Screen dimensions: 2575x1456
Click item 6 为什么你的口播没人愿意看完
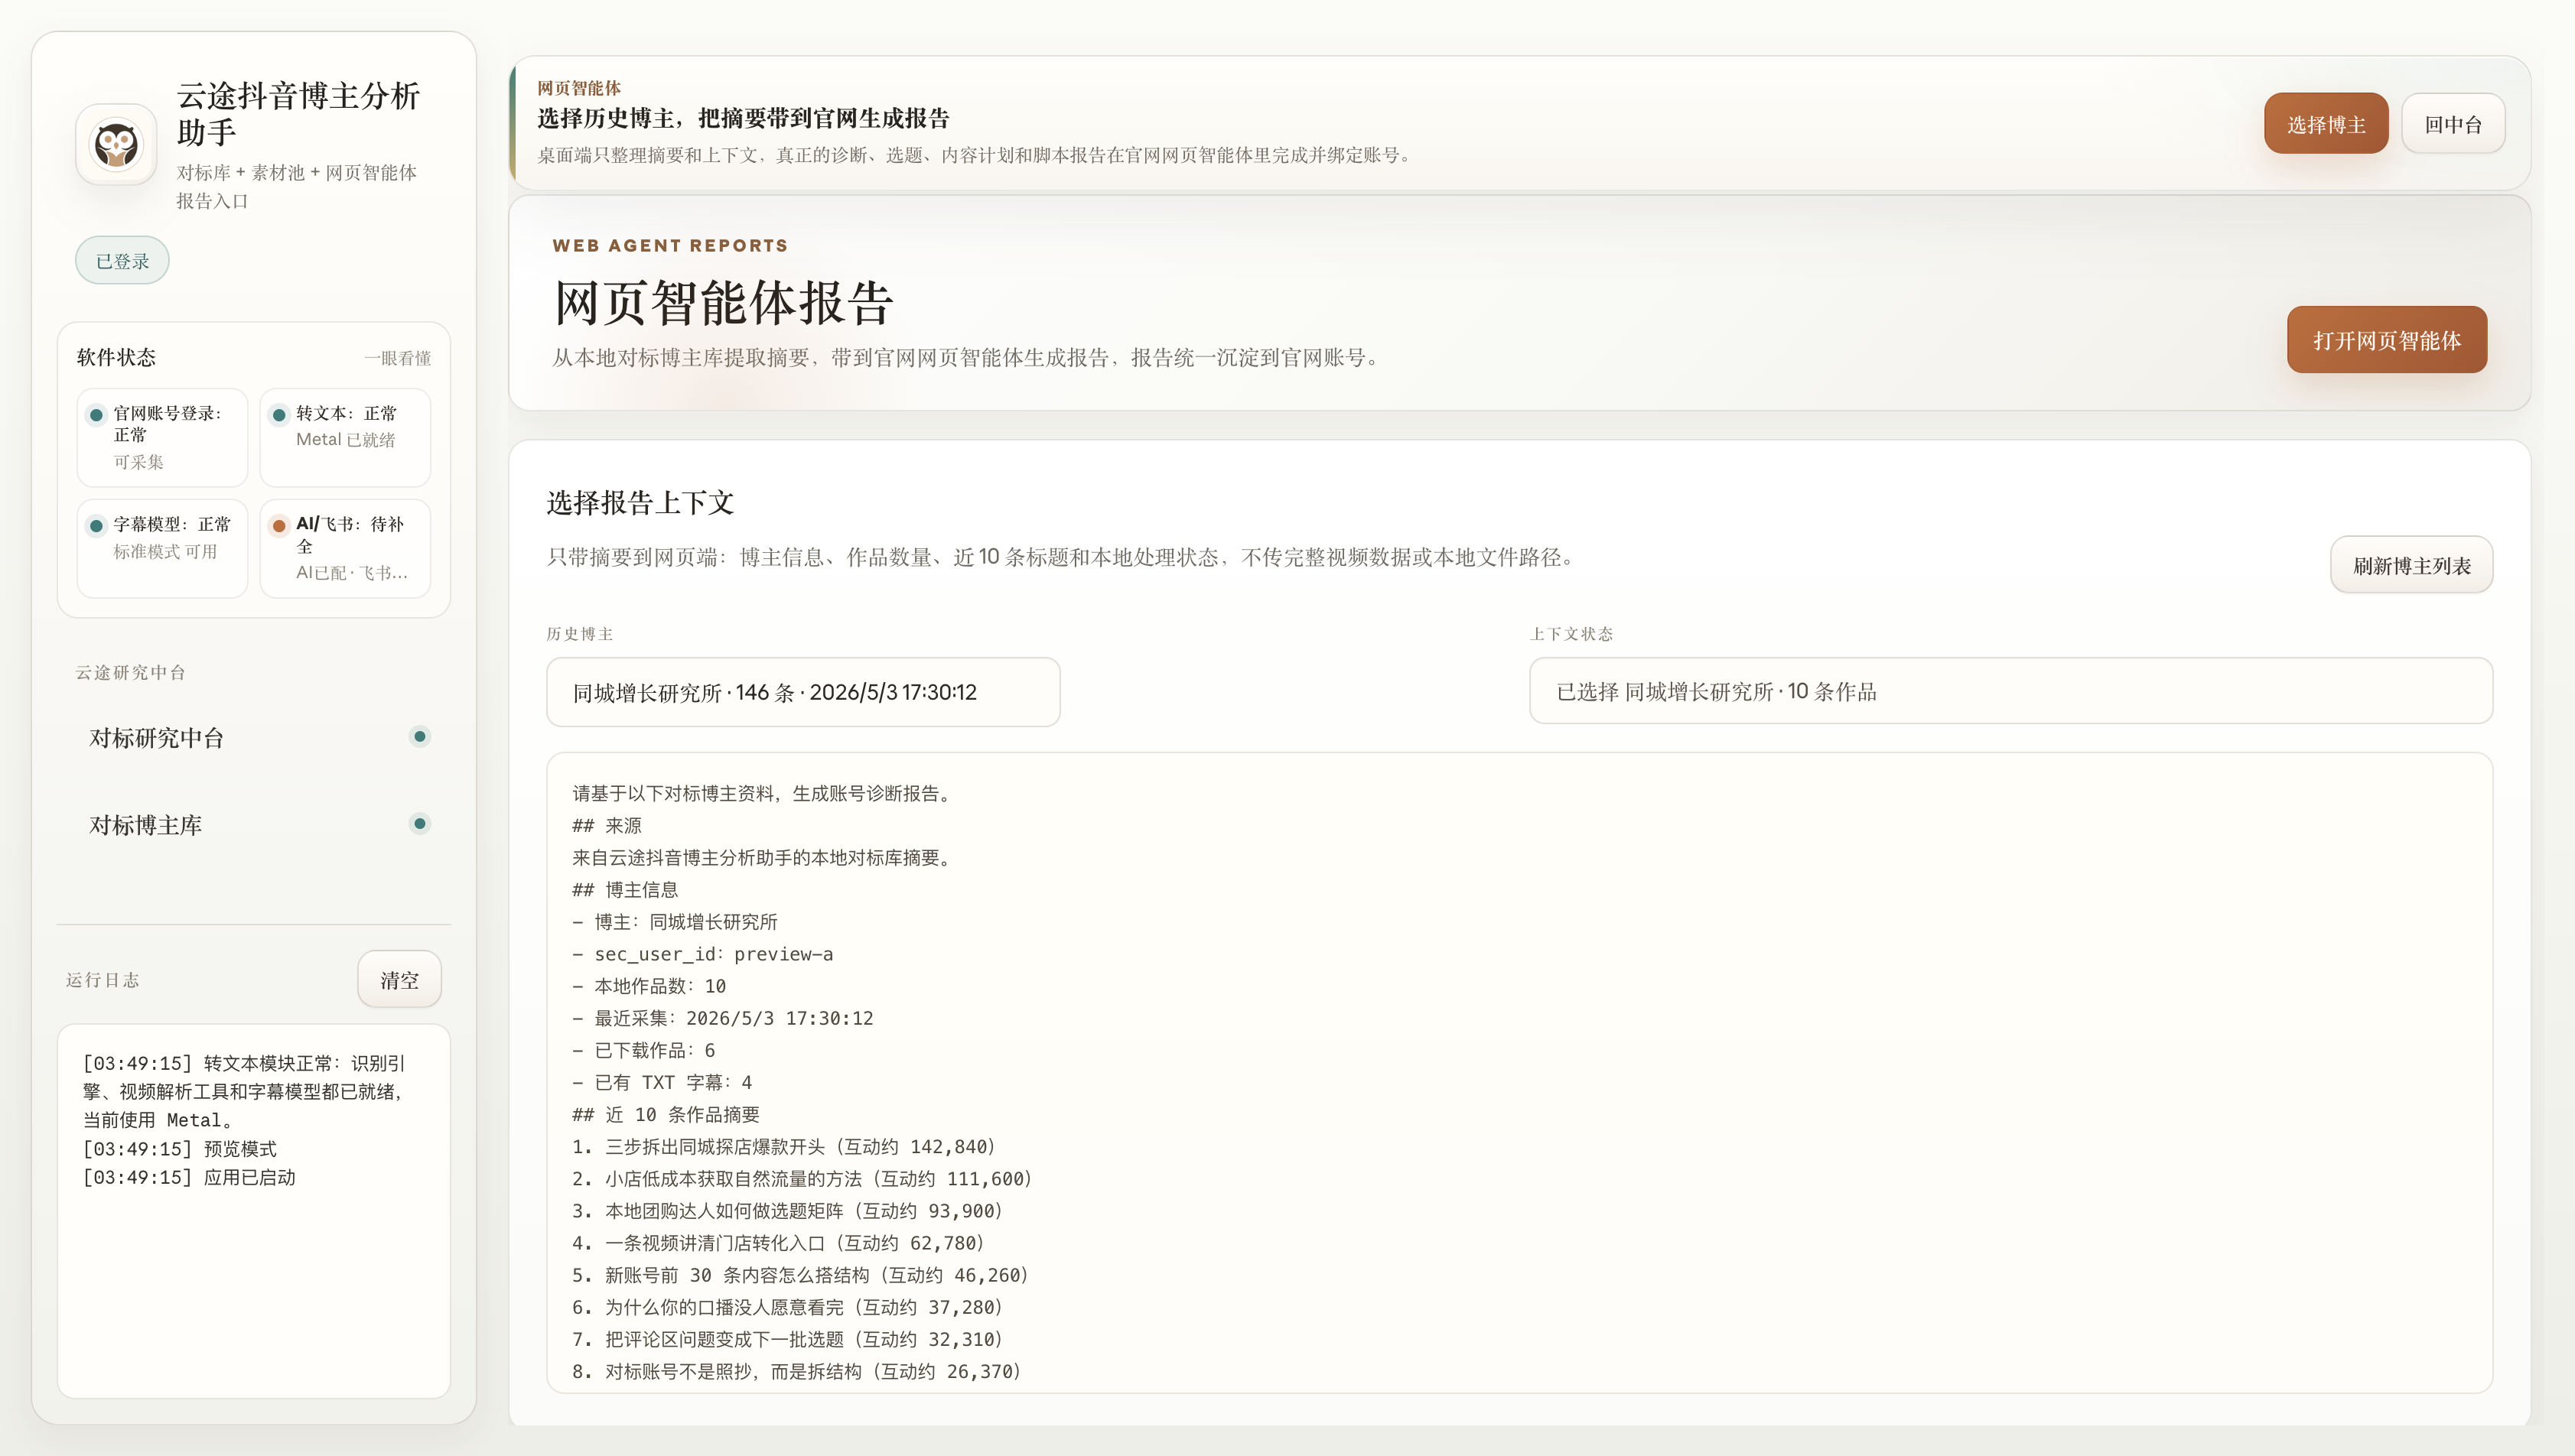[x=787, y=1307]
